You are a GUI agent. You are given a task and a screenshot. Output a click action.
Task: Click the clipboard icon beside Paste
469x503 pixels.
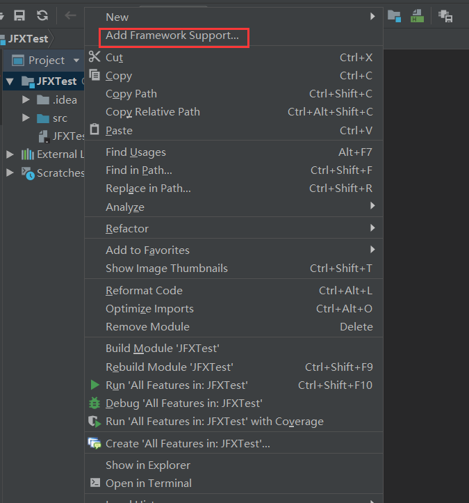[x=94, y=129]
